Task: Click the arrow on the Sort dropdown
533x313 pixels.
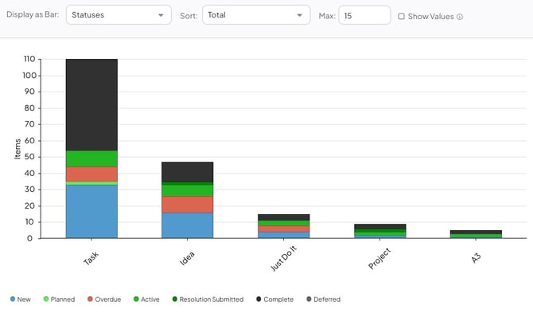Action: pos(299,15)
